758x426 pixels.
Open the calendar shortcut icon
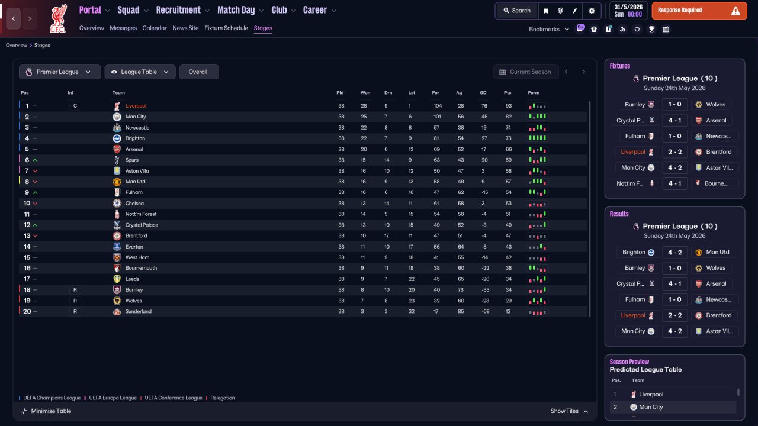[666, 29]
